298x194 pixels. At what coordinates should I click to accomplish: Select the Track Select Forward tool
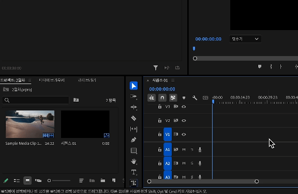133,96
